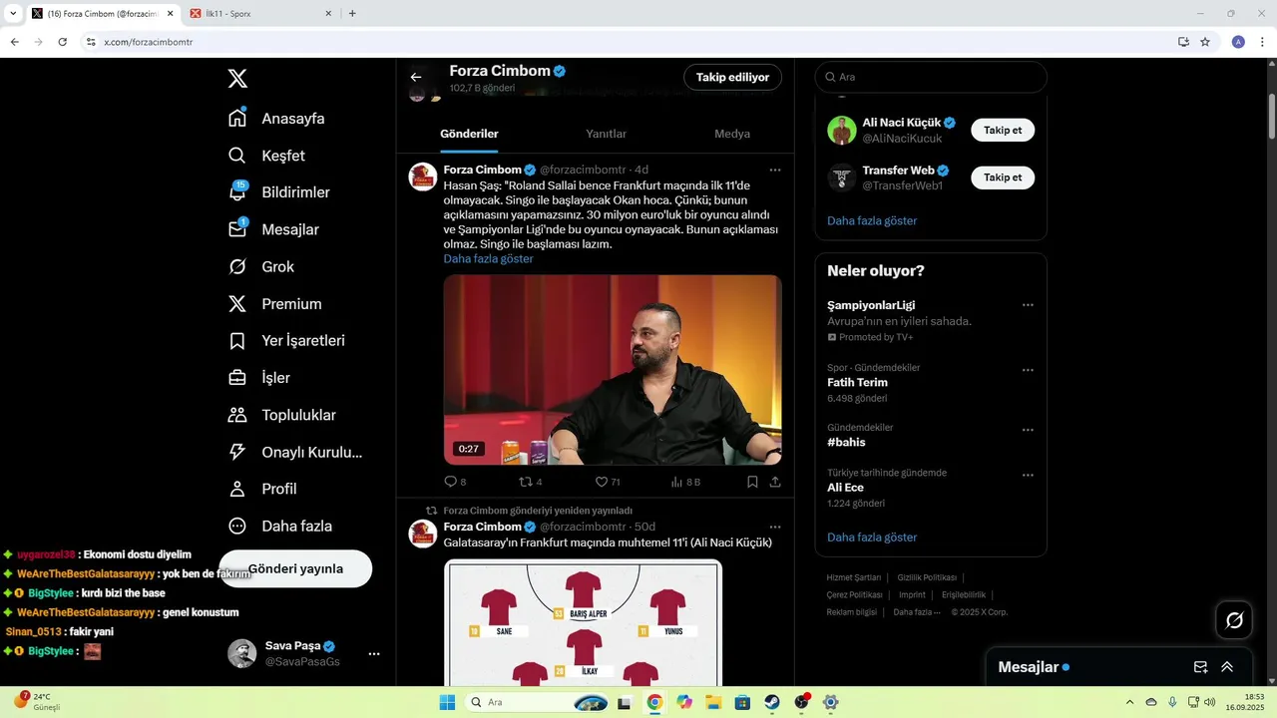Open Chrome from the taskbar
Viewport: 1277px width, 718px height.
point(654,702)
